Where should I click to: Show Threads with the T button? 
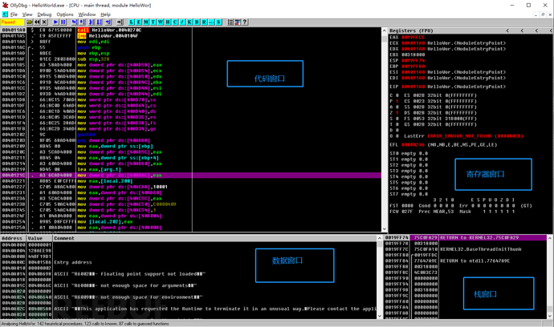[x=153, y=22]
